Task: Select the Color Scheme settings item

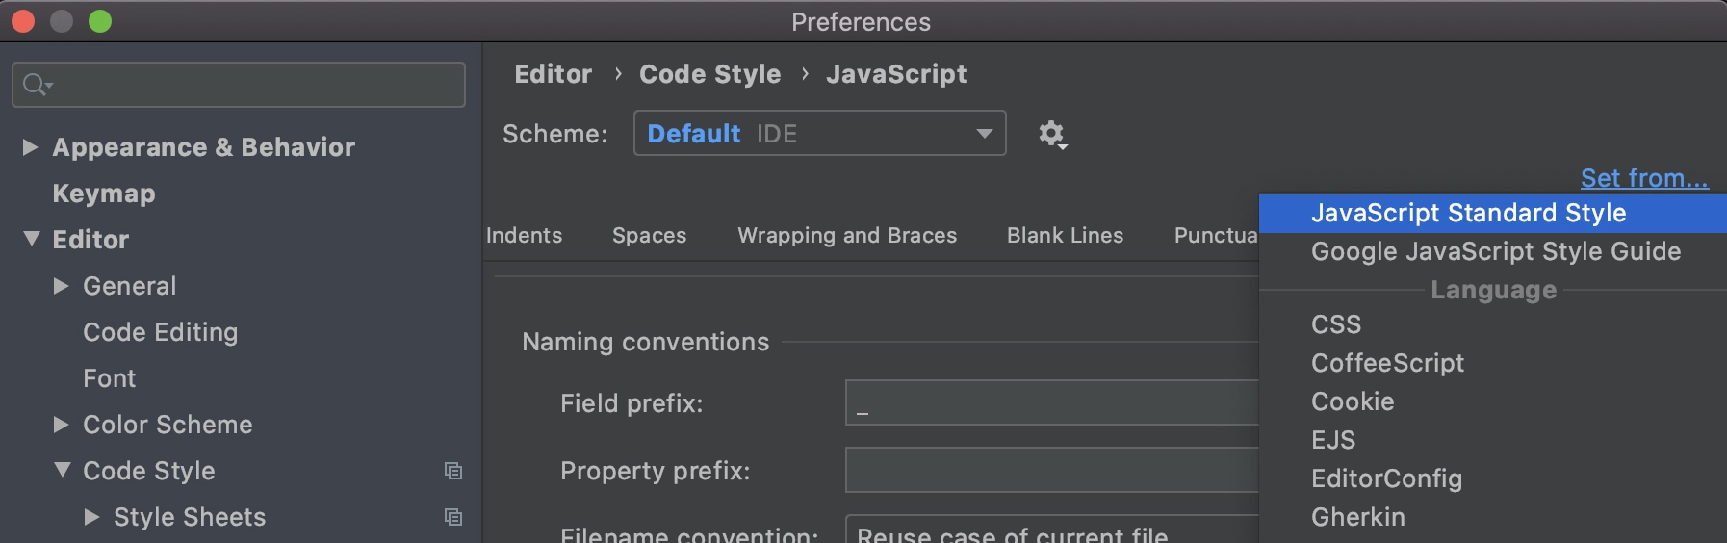Action: point(168,425)
